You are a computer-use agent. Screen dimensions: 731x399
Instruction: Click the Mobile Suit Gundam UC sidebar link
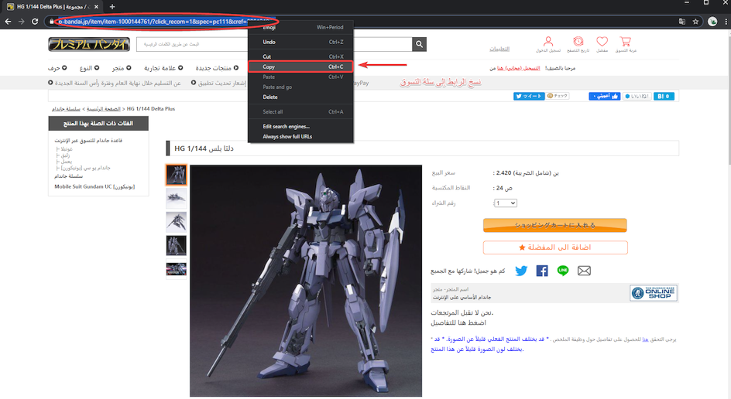[x=94, y=186]
